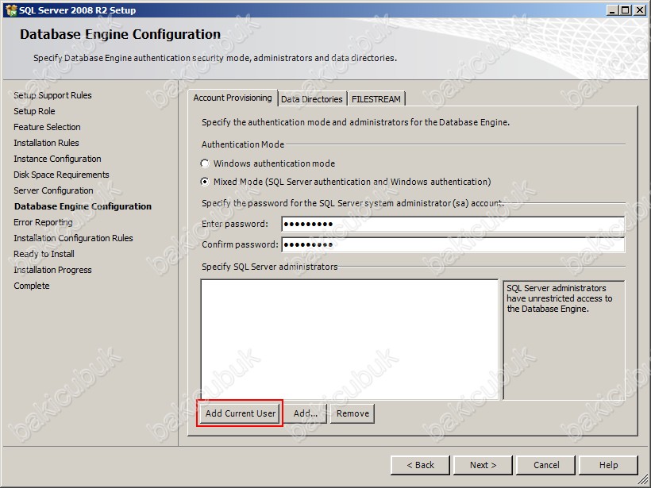Minimize the setup window
The height and width of the screenshot is (488, 651).
pos(611,10)
